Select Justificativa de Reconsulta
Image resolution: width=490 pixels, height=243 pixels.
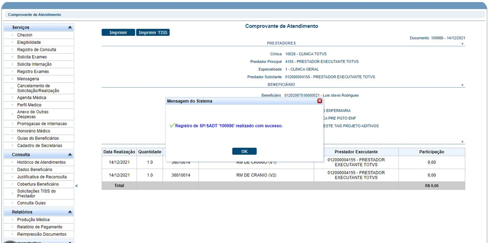coord(42,177)
